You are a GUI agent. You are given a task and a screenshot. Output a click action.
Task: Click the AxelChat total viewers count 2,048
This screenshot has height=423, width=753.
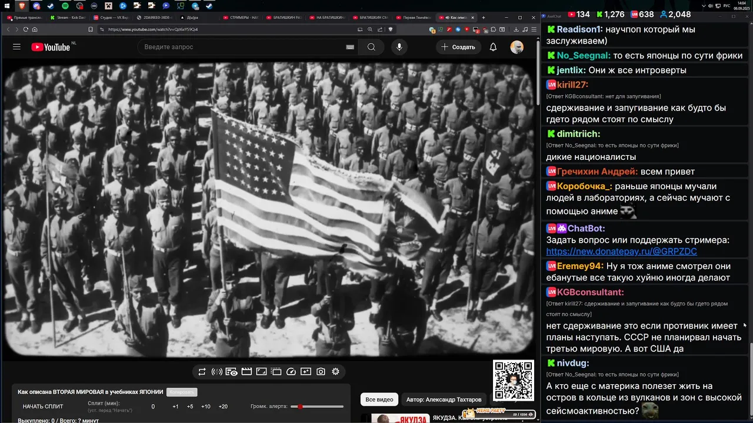(675, 14)
